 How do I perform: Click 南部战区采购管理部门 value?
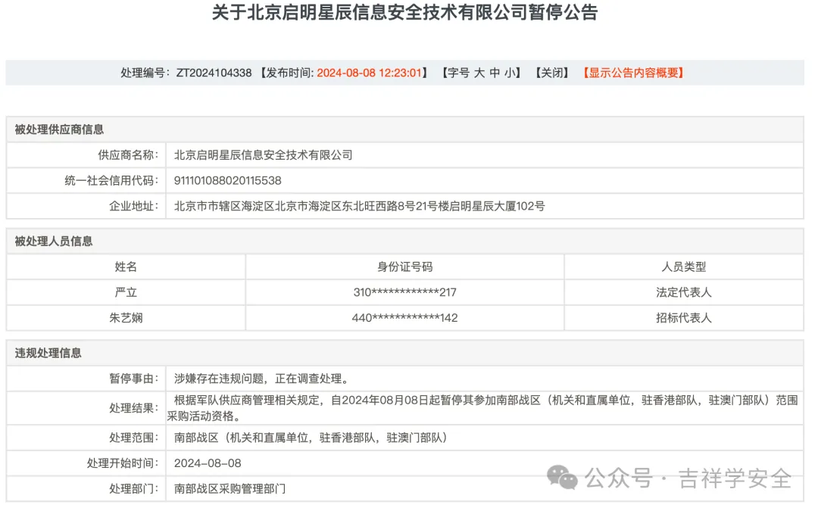click(229, 488)
